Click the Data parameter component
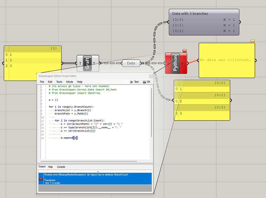This screenshot has height=198, width=266. point(131,63)
